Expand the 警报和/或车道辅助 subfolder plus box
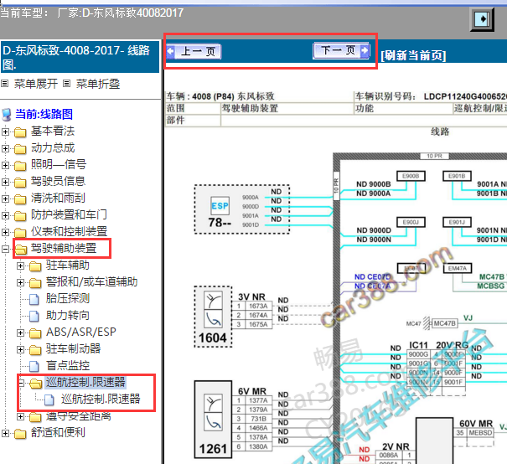 coord(20,282)
